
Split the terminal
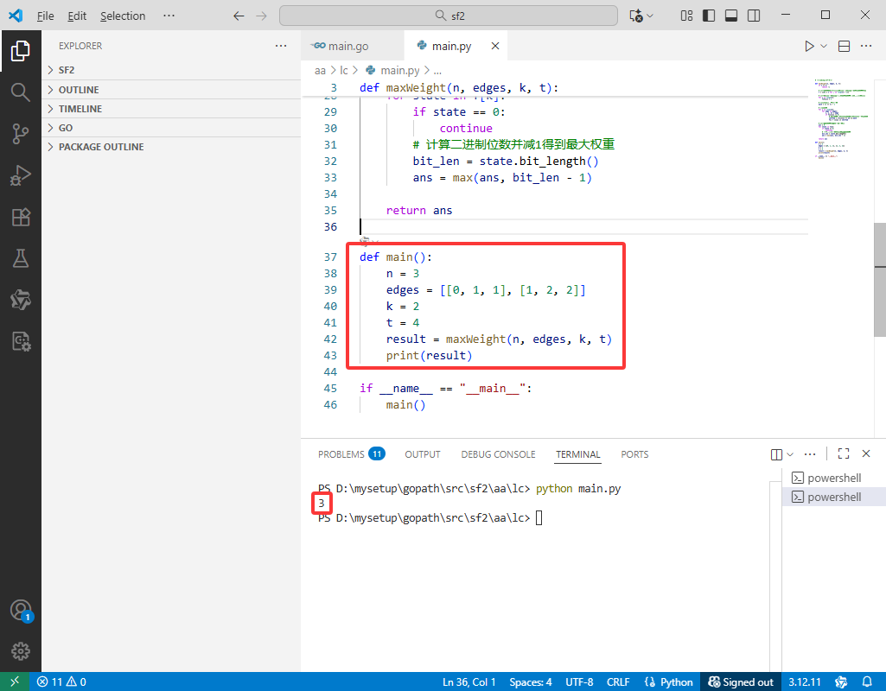pos(776,454)
